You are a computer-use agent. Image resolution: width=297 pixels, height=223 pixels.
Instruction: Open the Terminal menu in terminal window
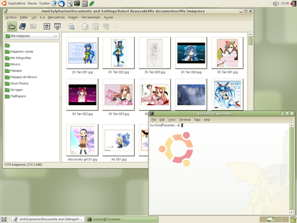tap(184, 120)
